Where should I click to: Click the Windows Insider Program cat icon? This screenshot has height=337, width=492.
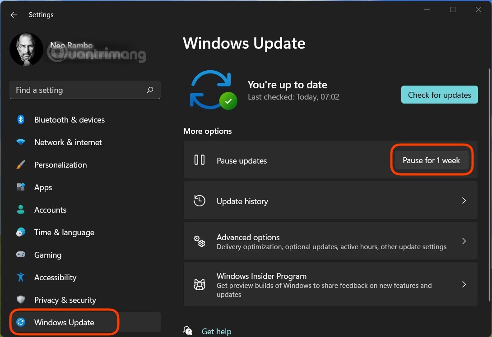coord(199,284)
